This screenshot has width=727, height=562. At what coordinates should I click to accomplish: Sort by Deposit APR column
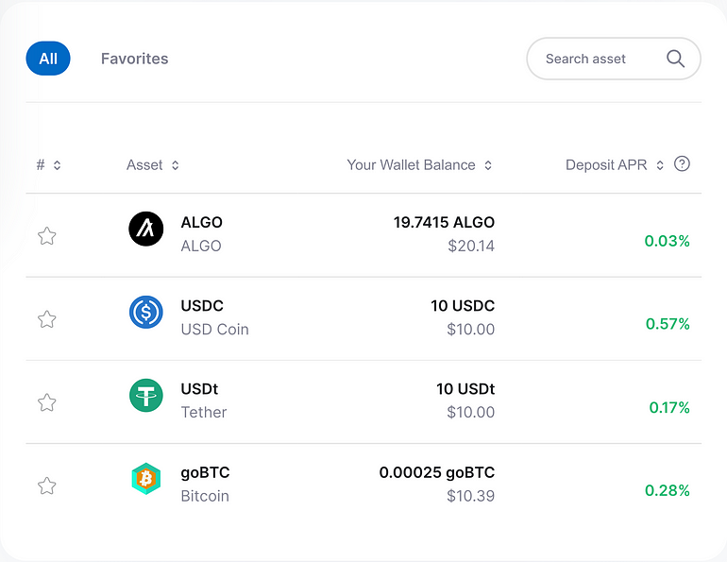pos(615,165)
